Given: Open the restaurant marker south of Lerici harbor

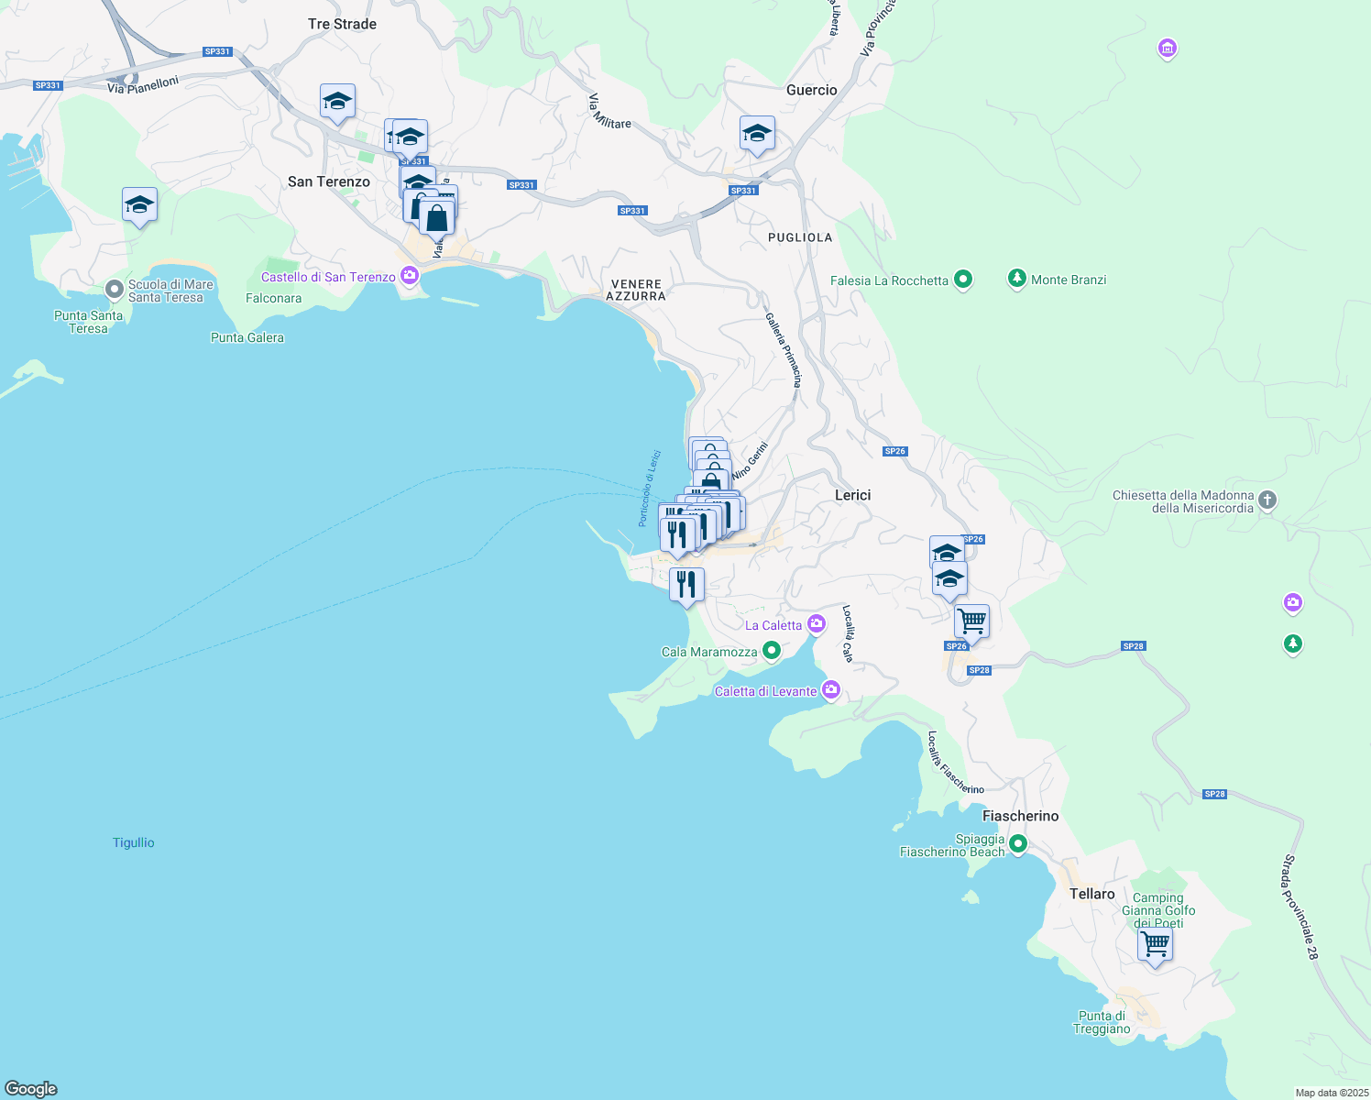Looking at the screenshot, I should click(686, 585).
